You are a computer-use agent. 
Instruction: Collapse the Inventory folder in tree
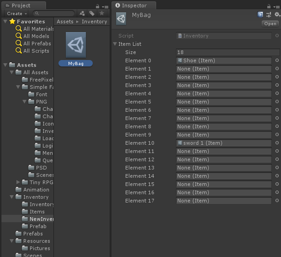click(12, 197)
